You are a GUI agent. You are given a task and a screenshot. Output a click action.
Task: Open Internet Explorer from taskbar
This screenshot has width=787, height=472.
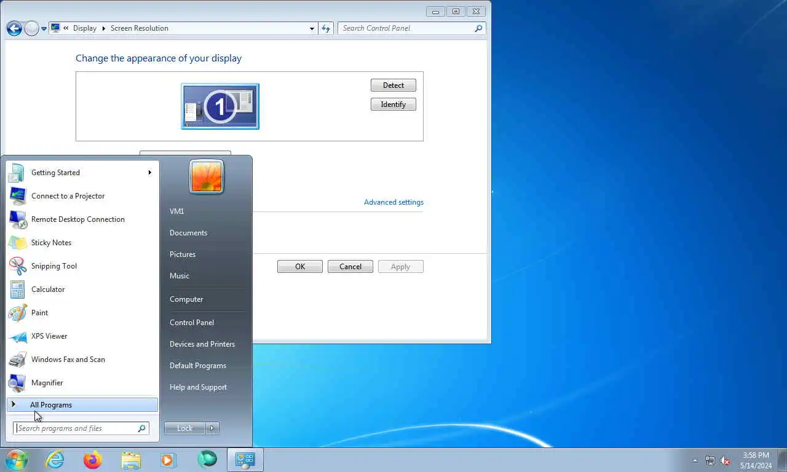[x=55, y=460]
